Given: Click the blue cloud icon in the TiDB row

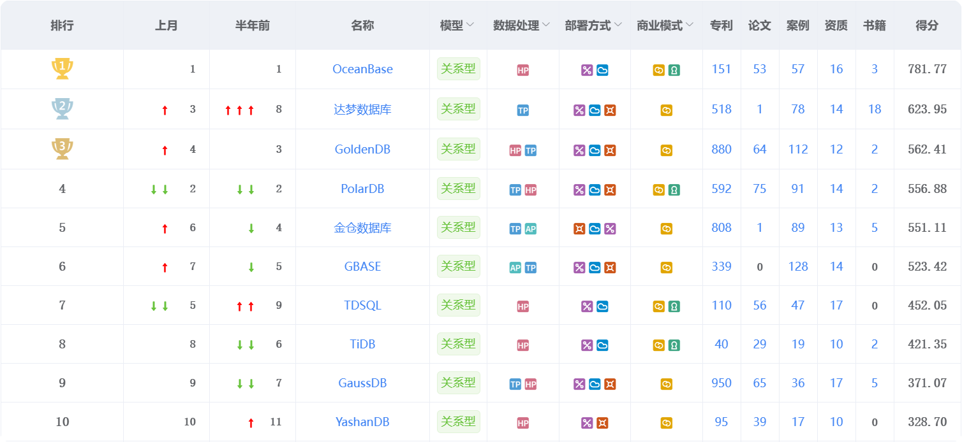Looking at the screenshot, I should pyautogui.click(x=602, y=346).
